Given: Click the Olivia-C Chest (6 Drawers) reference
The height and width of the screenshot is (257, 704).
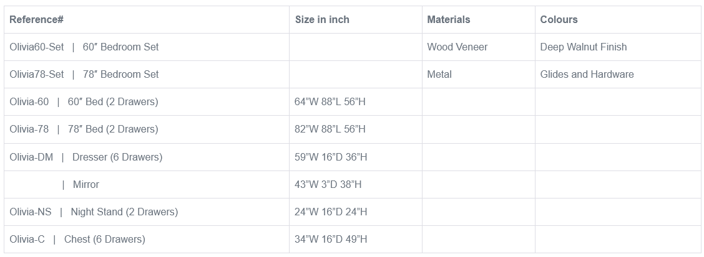Looking at the screenshot, I should tap(77, 240).
